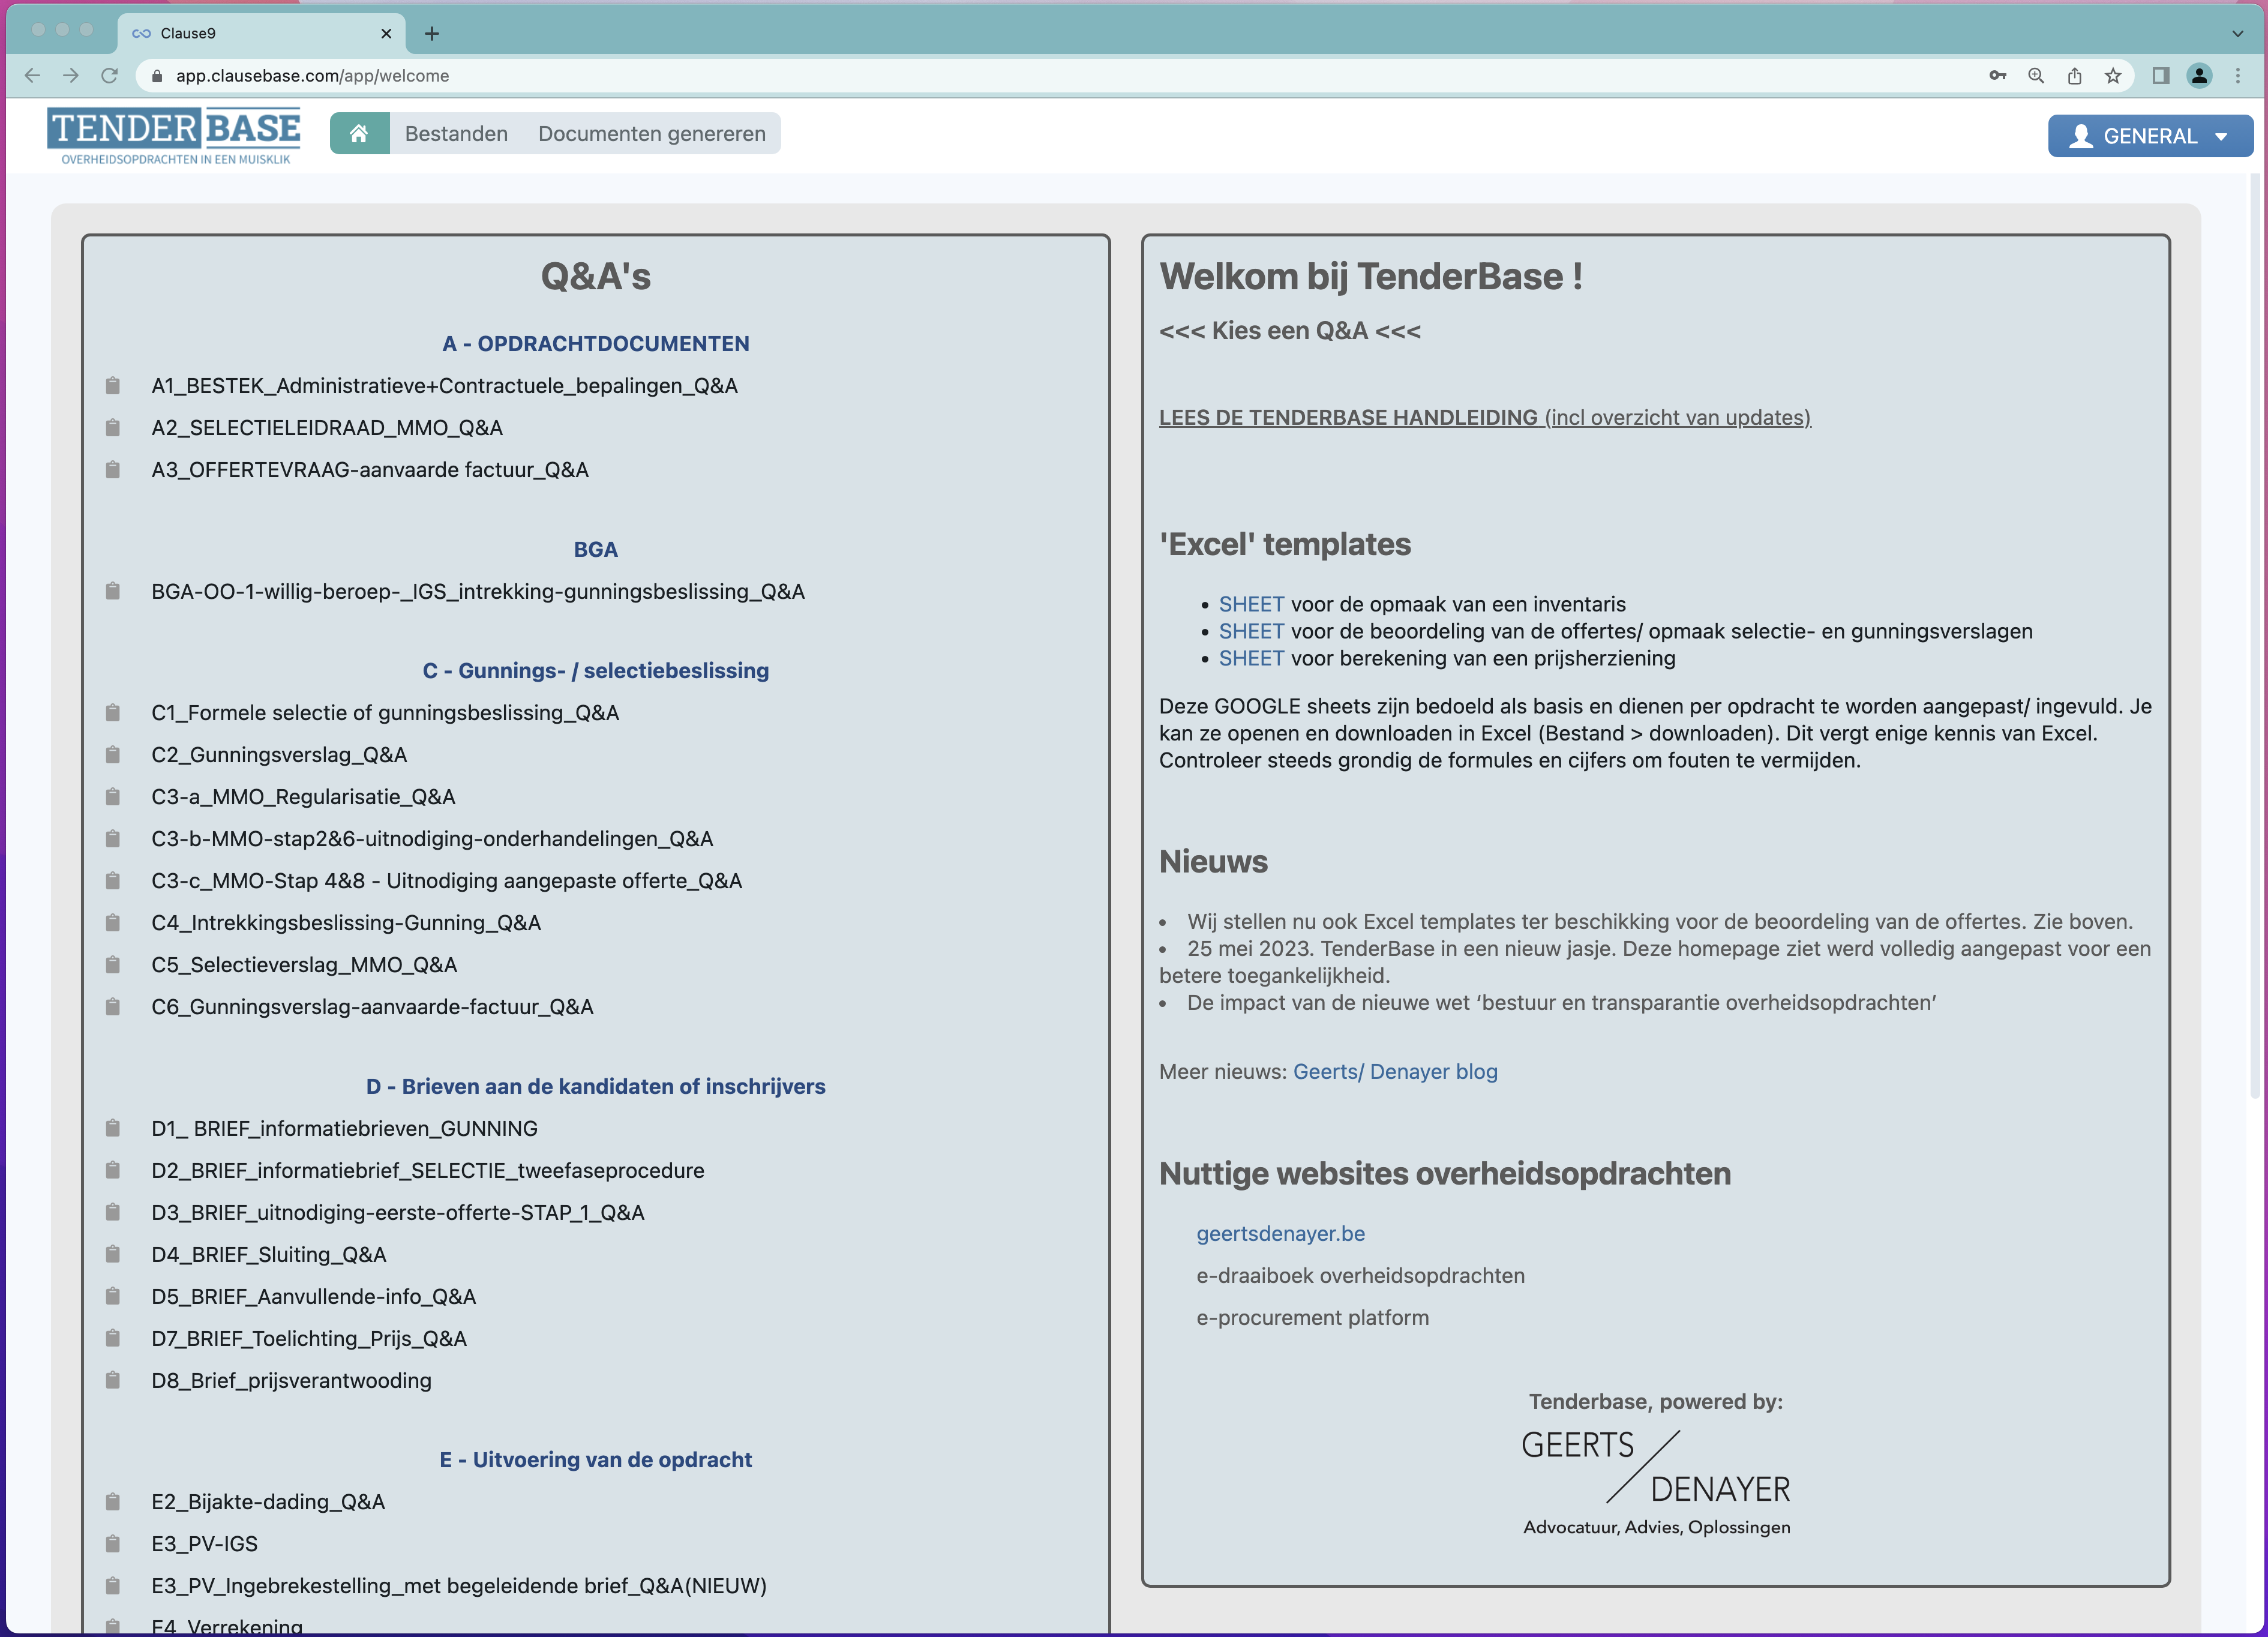
Task: Click the address bar URL field
Action: pyautogui.click(x=1060, y=76)
